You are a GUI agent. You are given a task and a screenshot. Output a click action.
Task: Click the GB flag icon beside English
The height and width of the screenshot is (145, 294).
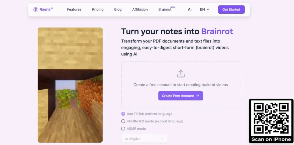click(127, 139)
